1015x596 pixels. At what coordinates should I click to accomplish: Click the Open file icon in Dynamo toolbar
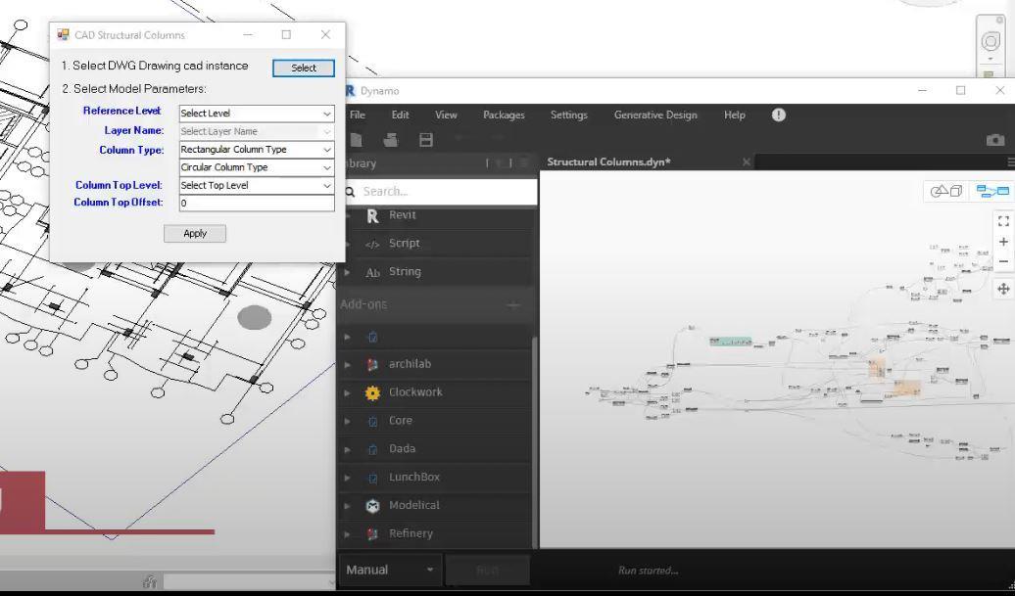[x=390, y=140]
